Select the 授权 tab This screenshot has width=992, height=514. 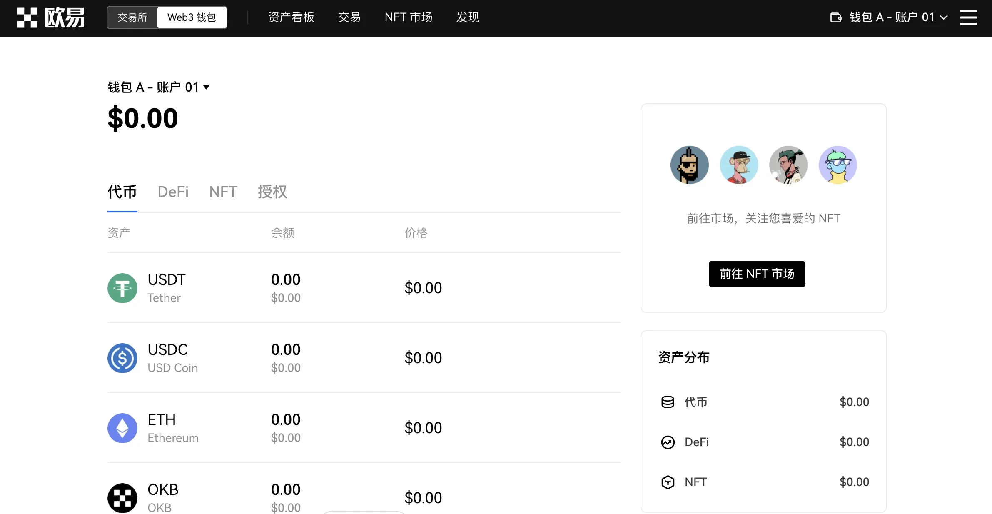coord(272,192)
